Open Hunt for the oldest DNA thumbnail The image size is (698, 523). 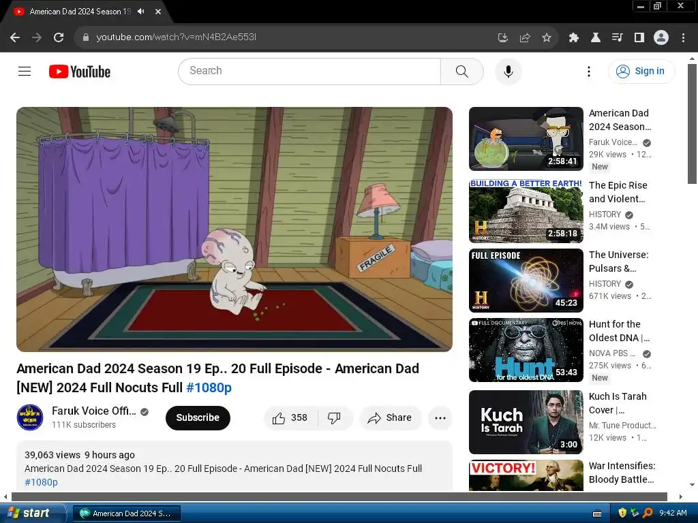[x=526, y=350]
